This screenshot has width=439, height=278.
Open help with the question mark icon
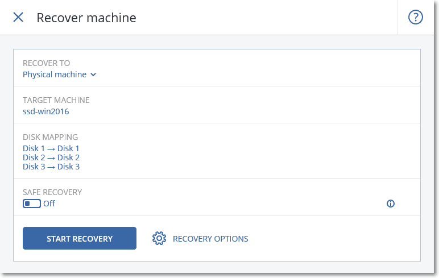[x=416, y=17]
